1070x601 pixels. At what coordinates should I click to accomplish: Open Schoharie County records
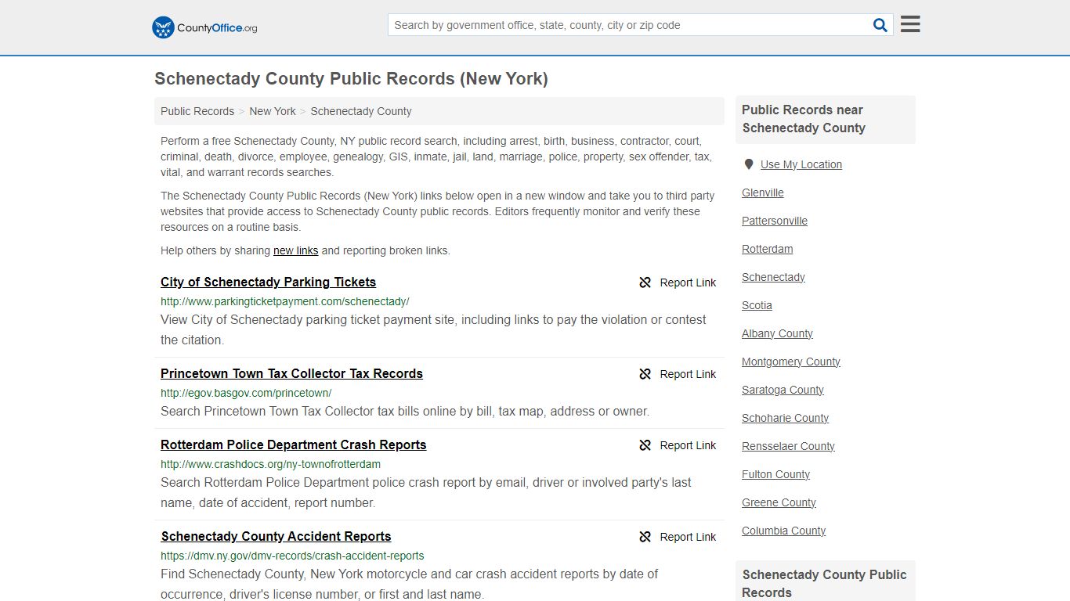coord(785,418)
